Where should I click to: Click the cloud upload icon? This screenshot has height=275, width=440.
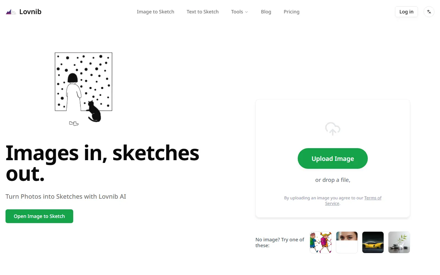point(333,129)
